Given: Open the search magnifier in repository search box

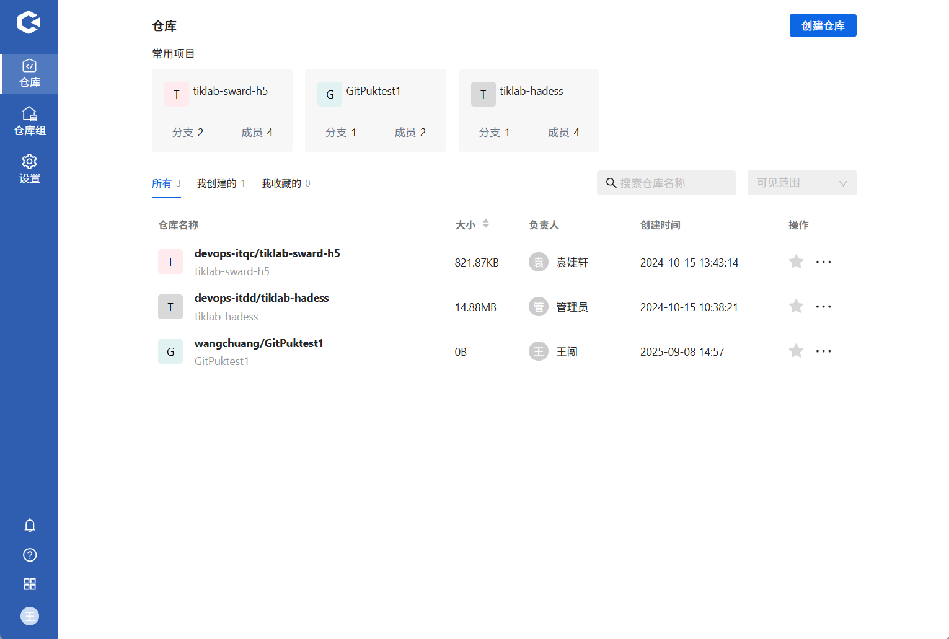Looking at the screenshot, I should (611, 183).
